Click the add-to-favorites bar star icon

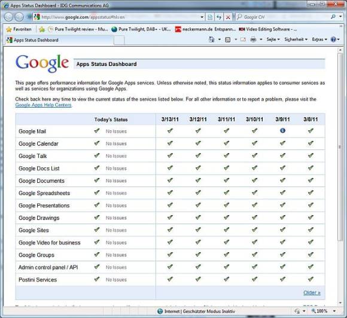(42, 29)
